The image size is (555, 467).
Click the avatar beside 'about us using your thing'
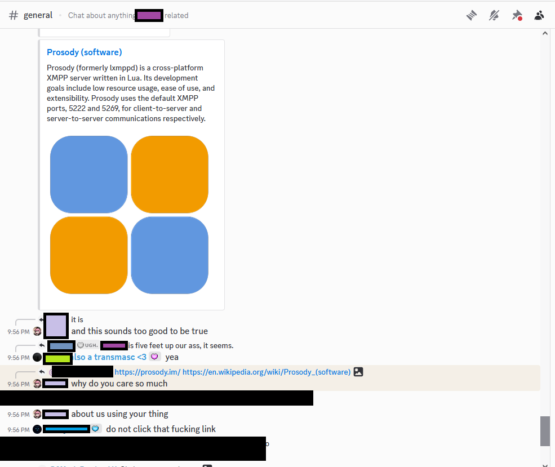pyautogui.click(x=37, y=414)
